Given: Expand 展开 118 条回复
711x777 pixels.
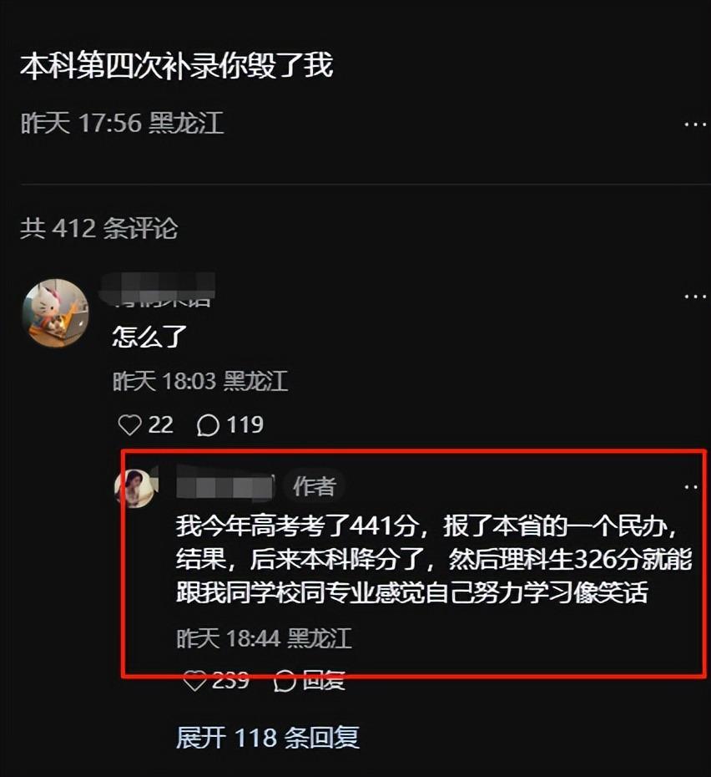Looking at the screenshot, I should (x=267, y=738).
